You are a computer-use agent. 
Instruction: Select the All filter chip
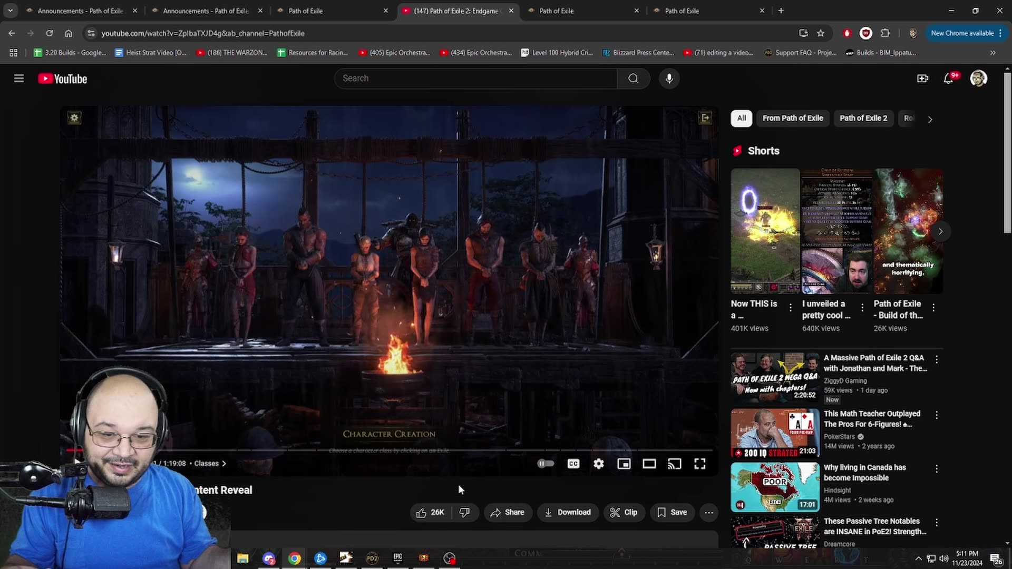click(x=741, y=118)
